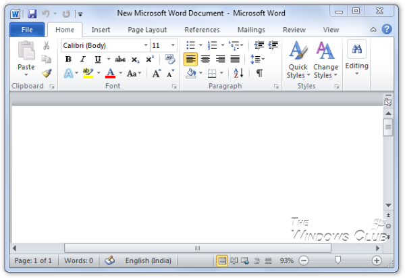
Task: Open the Clipboard dialog launcher
Action: (x=52, y=87)
